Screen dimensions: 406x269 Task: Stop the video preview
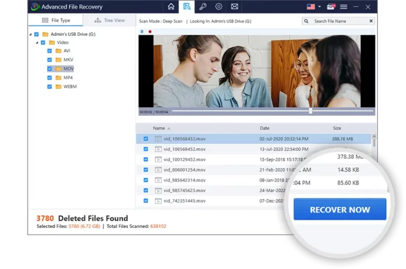coord(150,32)
